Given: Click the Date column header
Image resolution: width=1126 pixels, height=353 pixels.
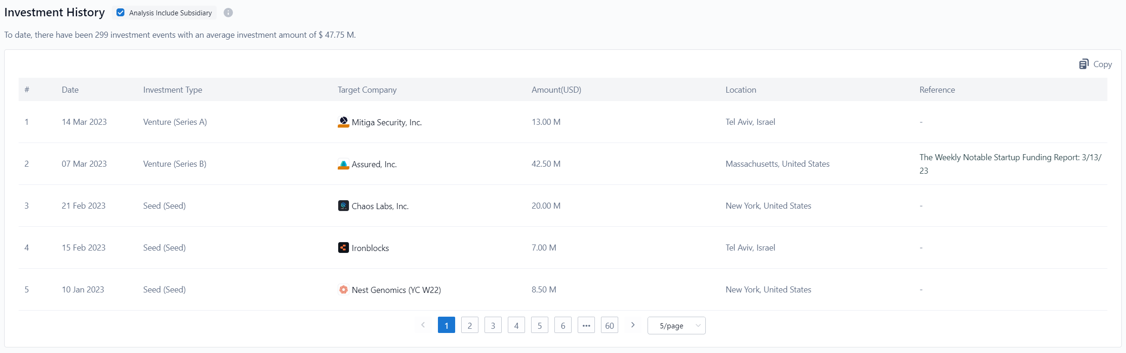Looking at the screenshot, I should click(70, 90).
